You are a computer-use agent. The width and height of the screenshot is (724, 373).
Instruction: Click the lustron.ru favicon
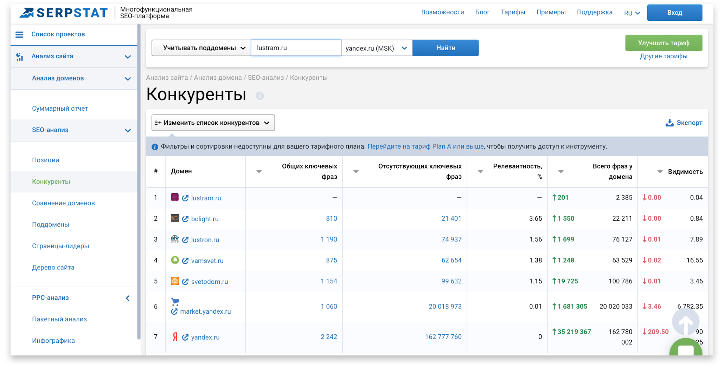click(175, 239)
